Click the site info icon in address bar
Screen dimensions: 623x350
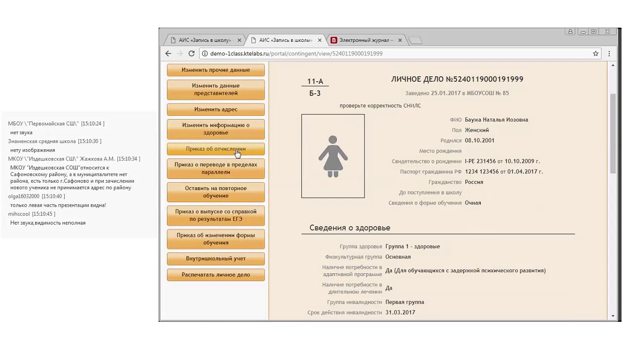click(205, 53)
